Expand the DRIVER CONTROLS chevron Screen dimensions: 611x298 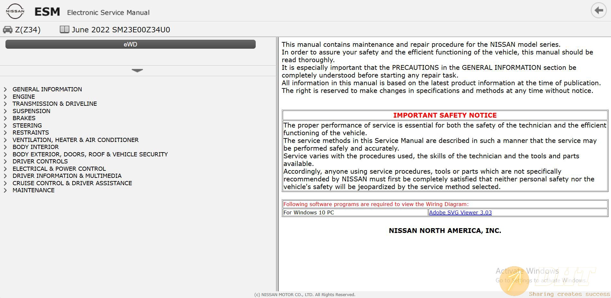pyautogui.click(x=5, y=161)
